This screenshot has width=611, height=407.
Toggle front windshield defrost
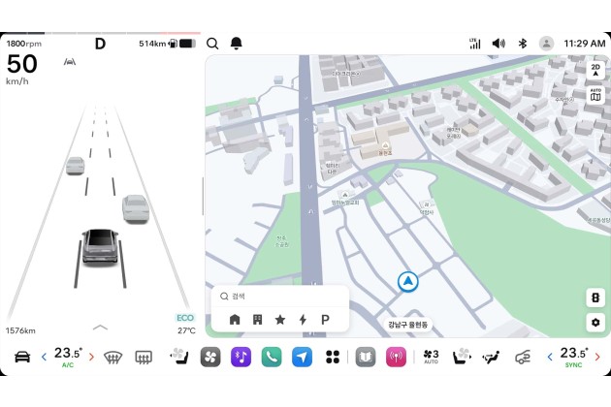pyautogui.click(x=113, y=358)
